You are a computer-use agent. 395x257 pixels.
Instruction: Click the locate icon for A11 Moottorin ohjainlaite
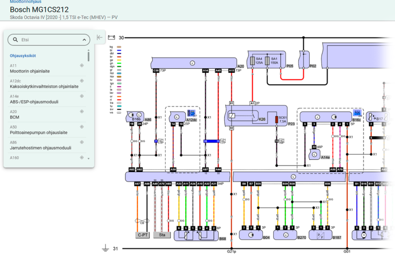[x=82, y=66]
